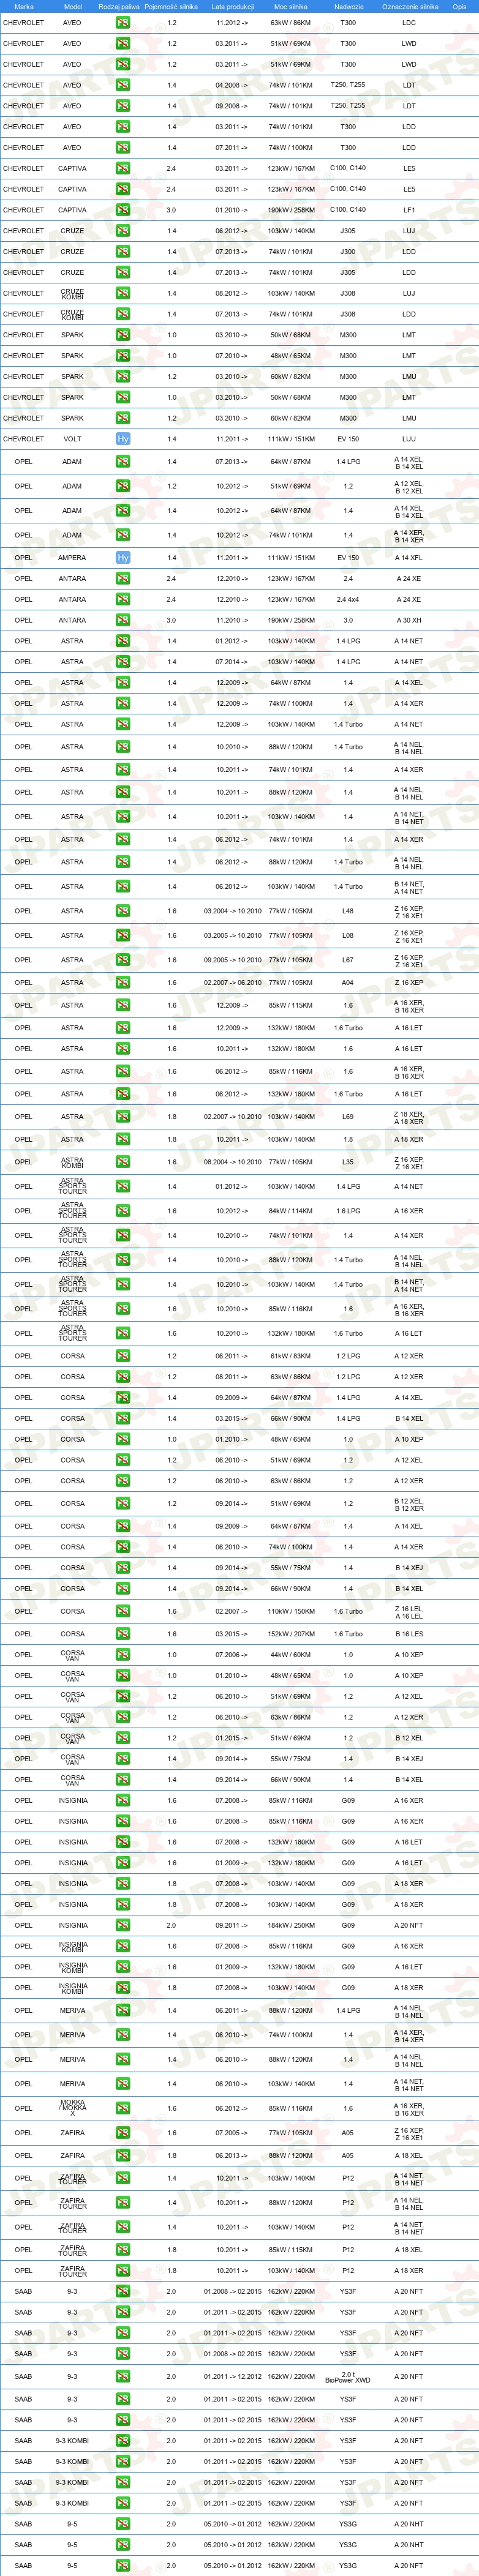Select the LF1 engine code cell
The image size is (479, 2576).
coord(409,210)
